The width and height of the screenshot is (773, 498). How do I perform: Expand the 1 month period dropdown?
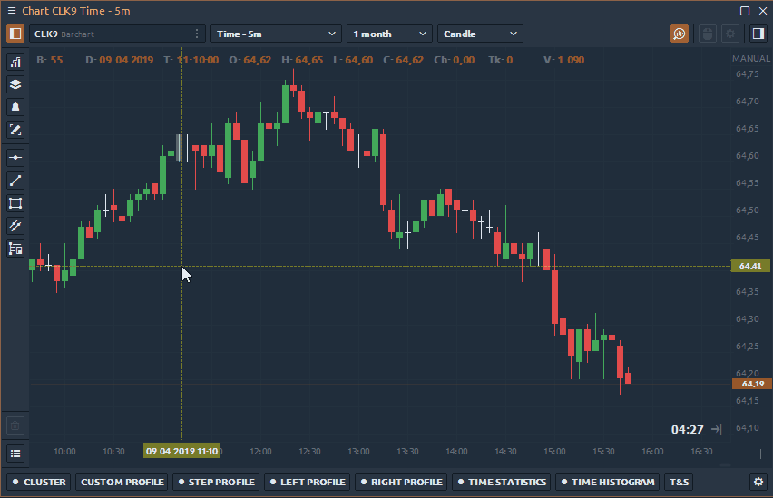[x=389, y=34]
